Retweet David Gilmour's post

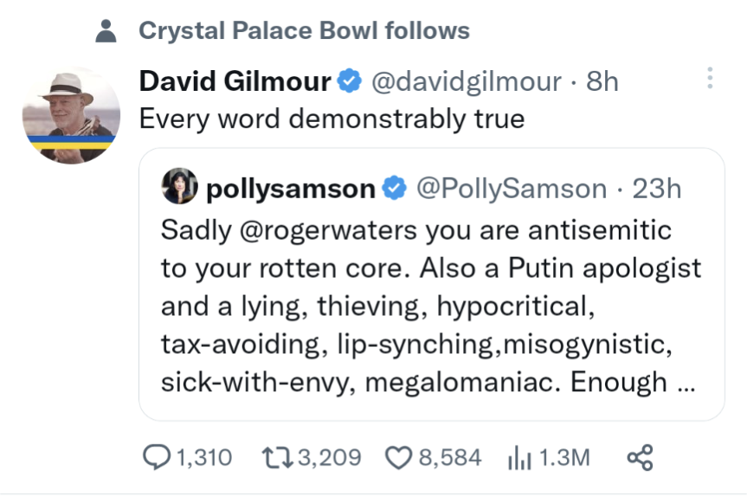[279, 457]
